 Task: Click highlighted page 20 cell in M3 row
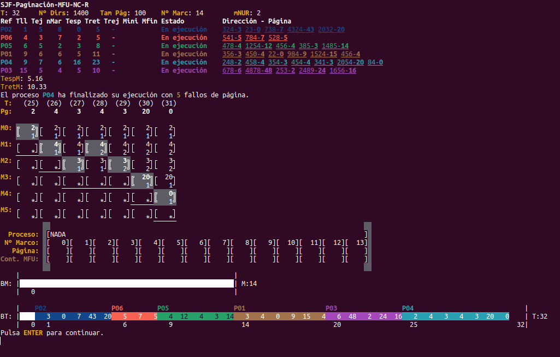[x=143, y=180]
